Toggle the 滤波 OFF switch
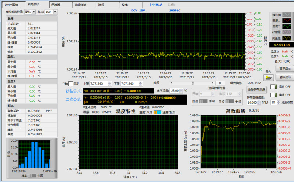This screenshot has height=182, width=294. 273,95
